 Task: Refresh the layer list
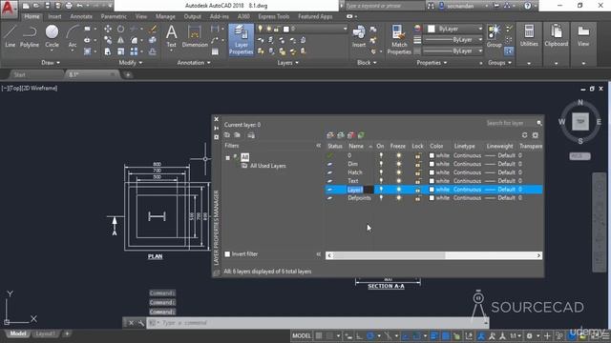tap(524, 135)
